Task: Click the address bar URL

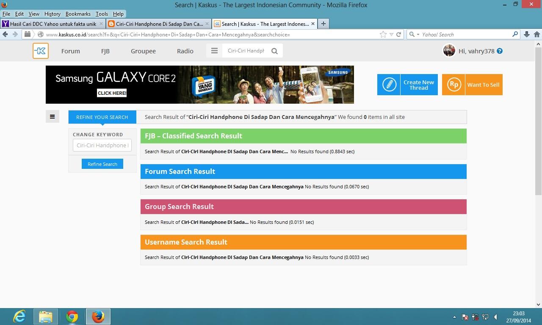Action: (x=168, y=34)
